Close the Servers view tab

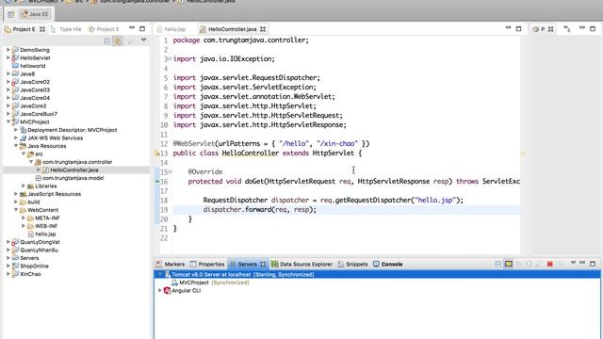point(263,264)
